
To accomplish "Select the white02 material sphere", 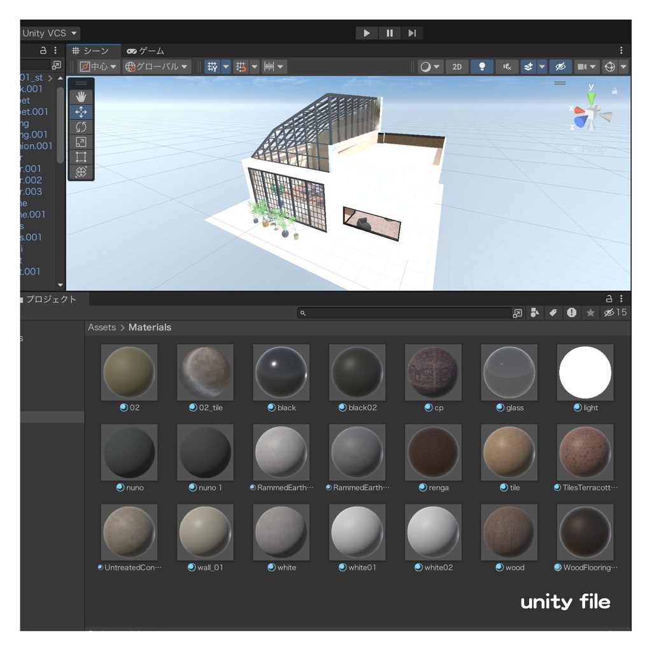I will [433, 532].
